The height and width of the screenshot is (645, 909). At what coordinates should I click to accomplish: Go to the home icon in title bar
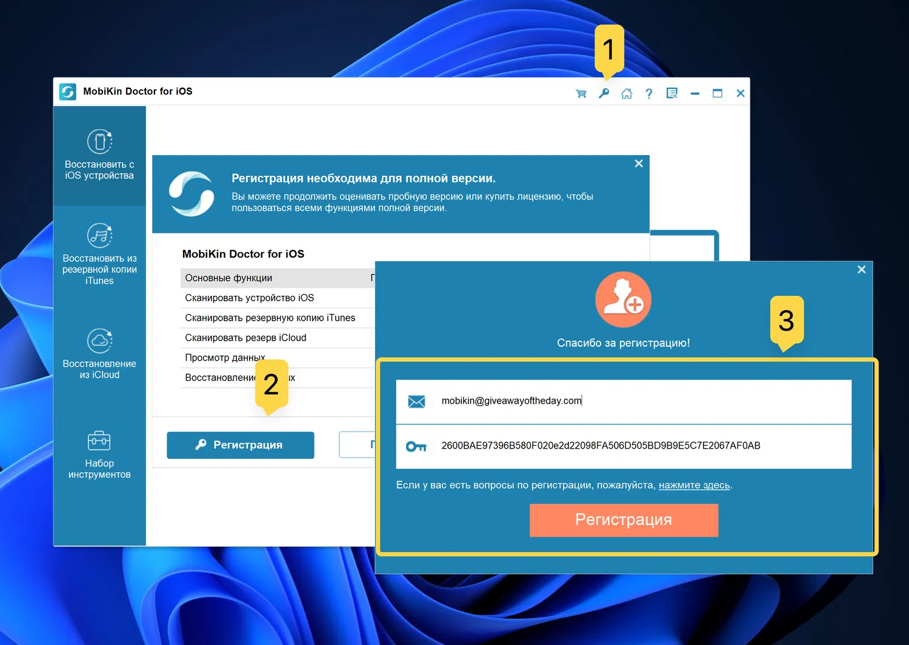coord(627,93)
